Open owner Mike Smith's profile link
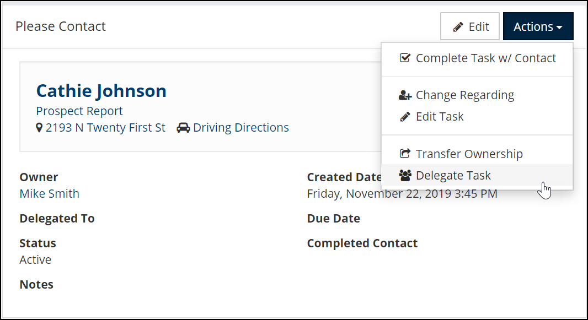The width and height of the screenshot is (588, 320). [49, 193]
